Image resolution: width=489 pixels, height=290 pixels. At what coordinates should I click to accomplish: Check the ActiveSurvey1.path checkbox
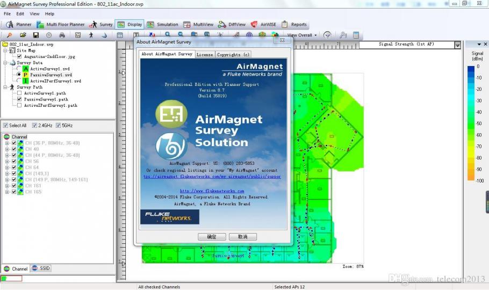pos(19,93)
